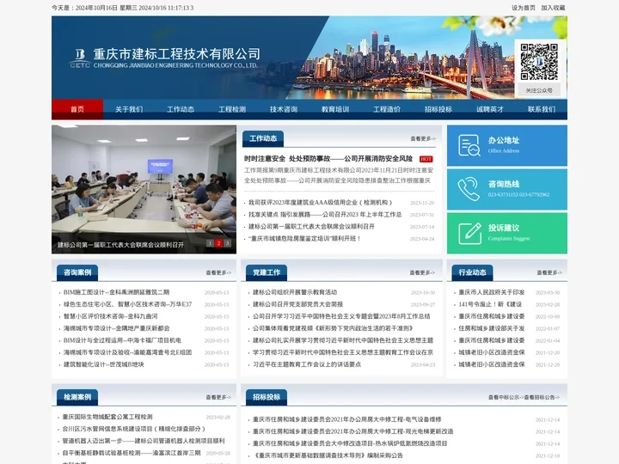Click 查看更多 in 工作动态 section

tap(423, 139)
